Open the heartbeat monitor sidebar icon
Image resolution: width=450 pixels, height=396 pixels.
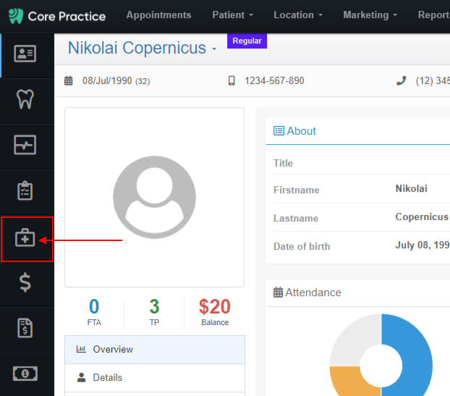coord(25,145)
